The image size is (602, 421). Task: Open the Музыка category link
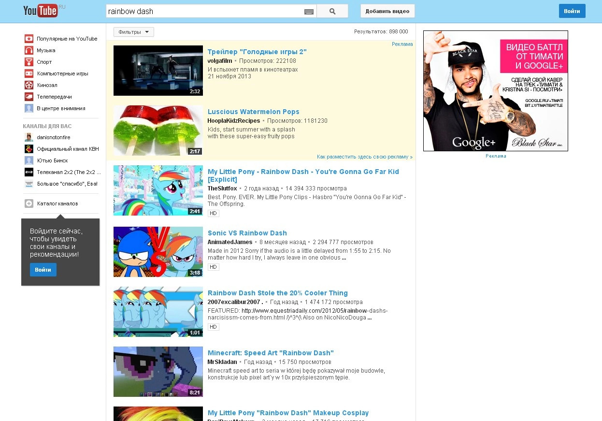pyautogui.click(x=46, y=50)
